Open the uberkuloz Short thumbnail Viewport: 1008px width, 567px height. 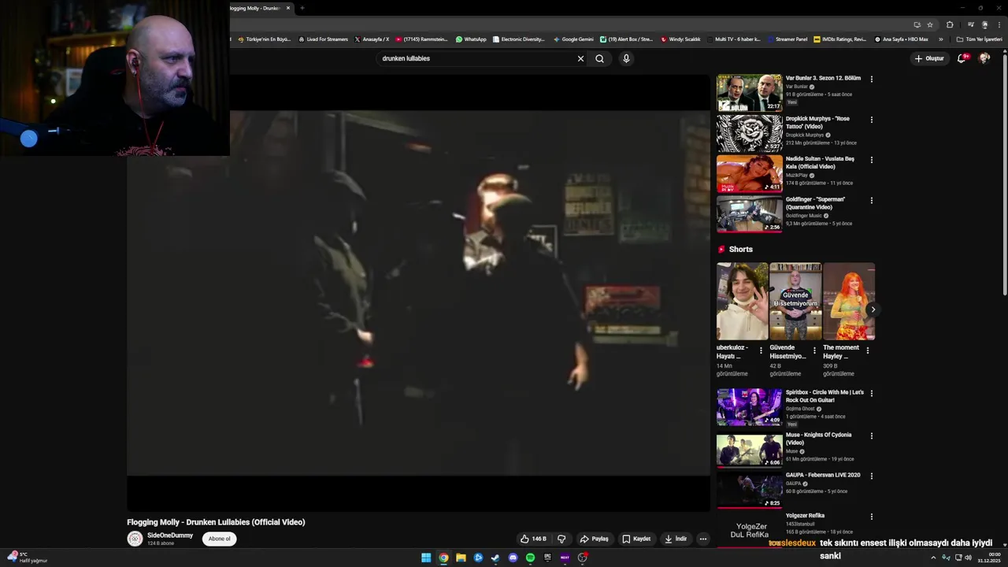tap(742, 302)
